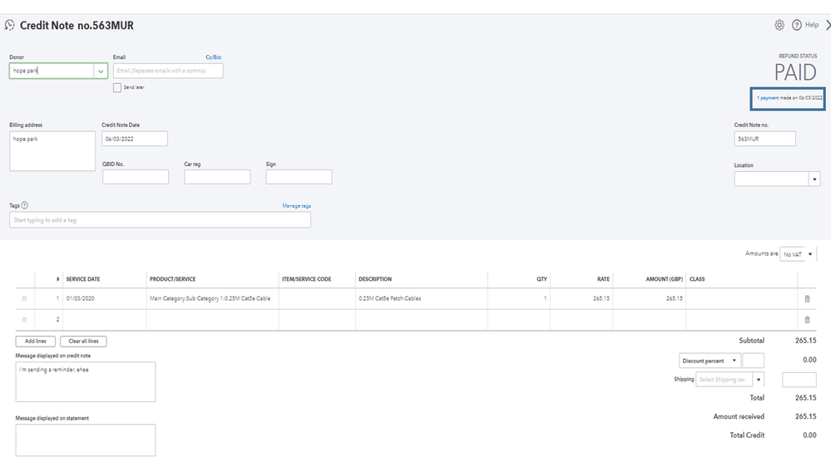Image resolution: width=831 pixels, height=467 pixels.
Task: Click the Manage tags link
Action: [x=296, y=205]
